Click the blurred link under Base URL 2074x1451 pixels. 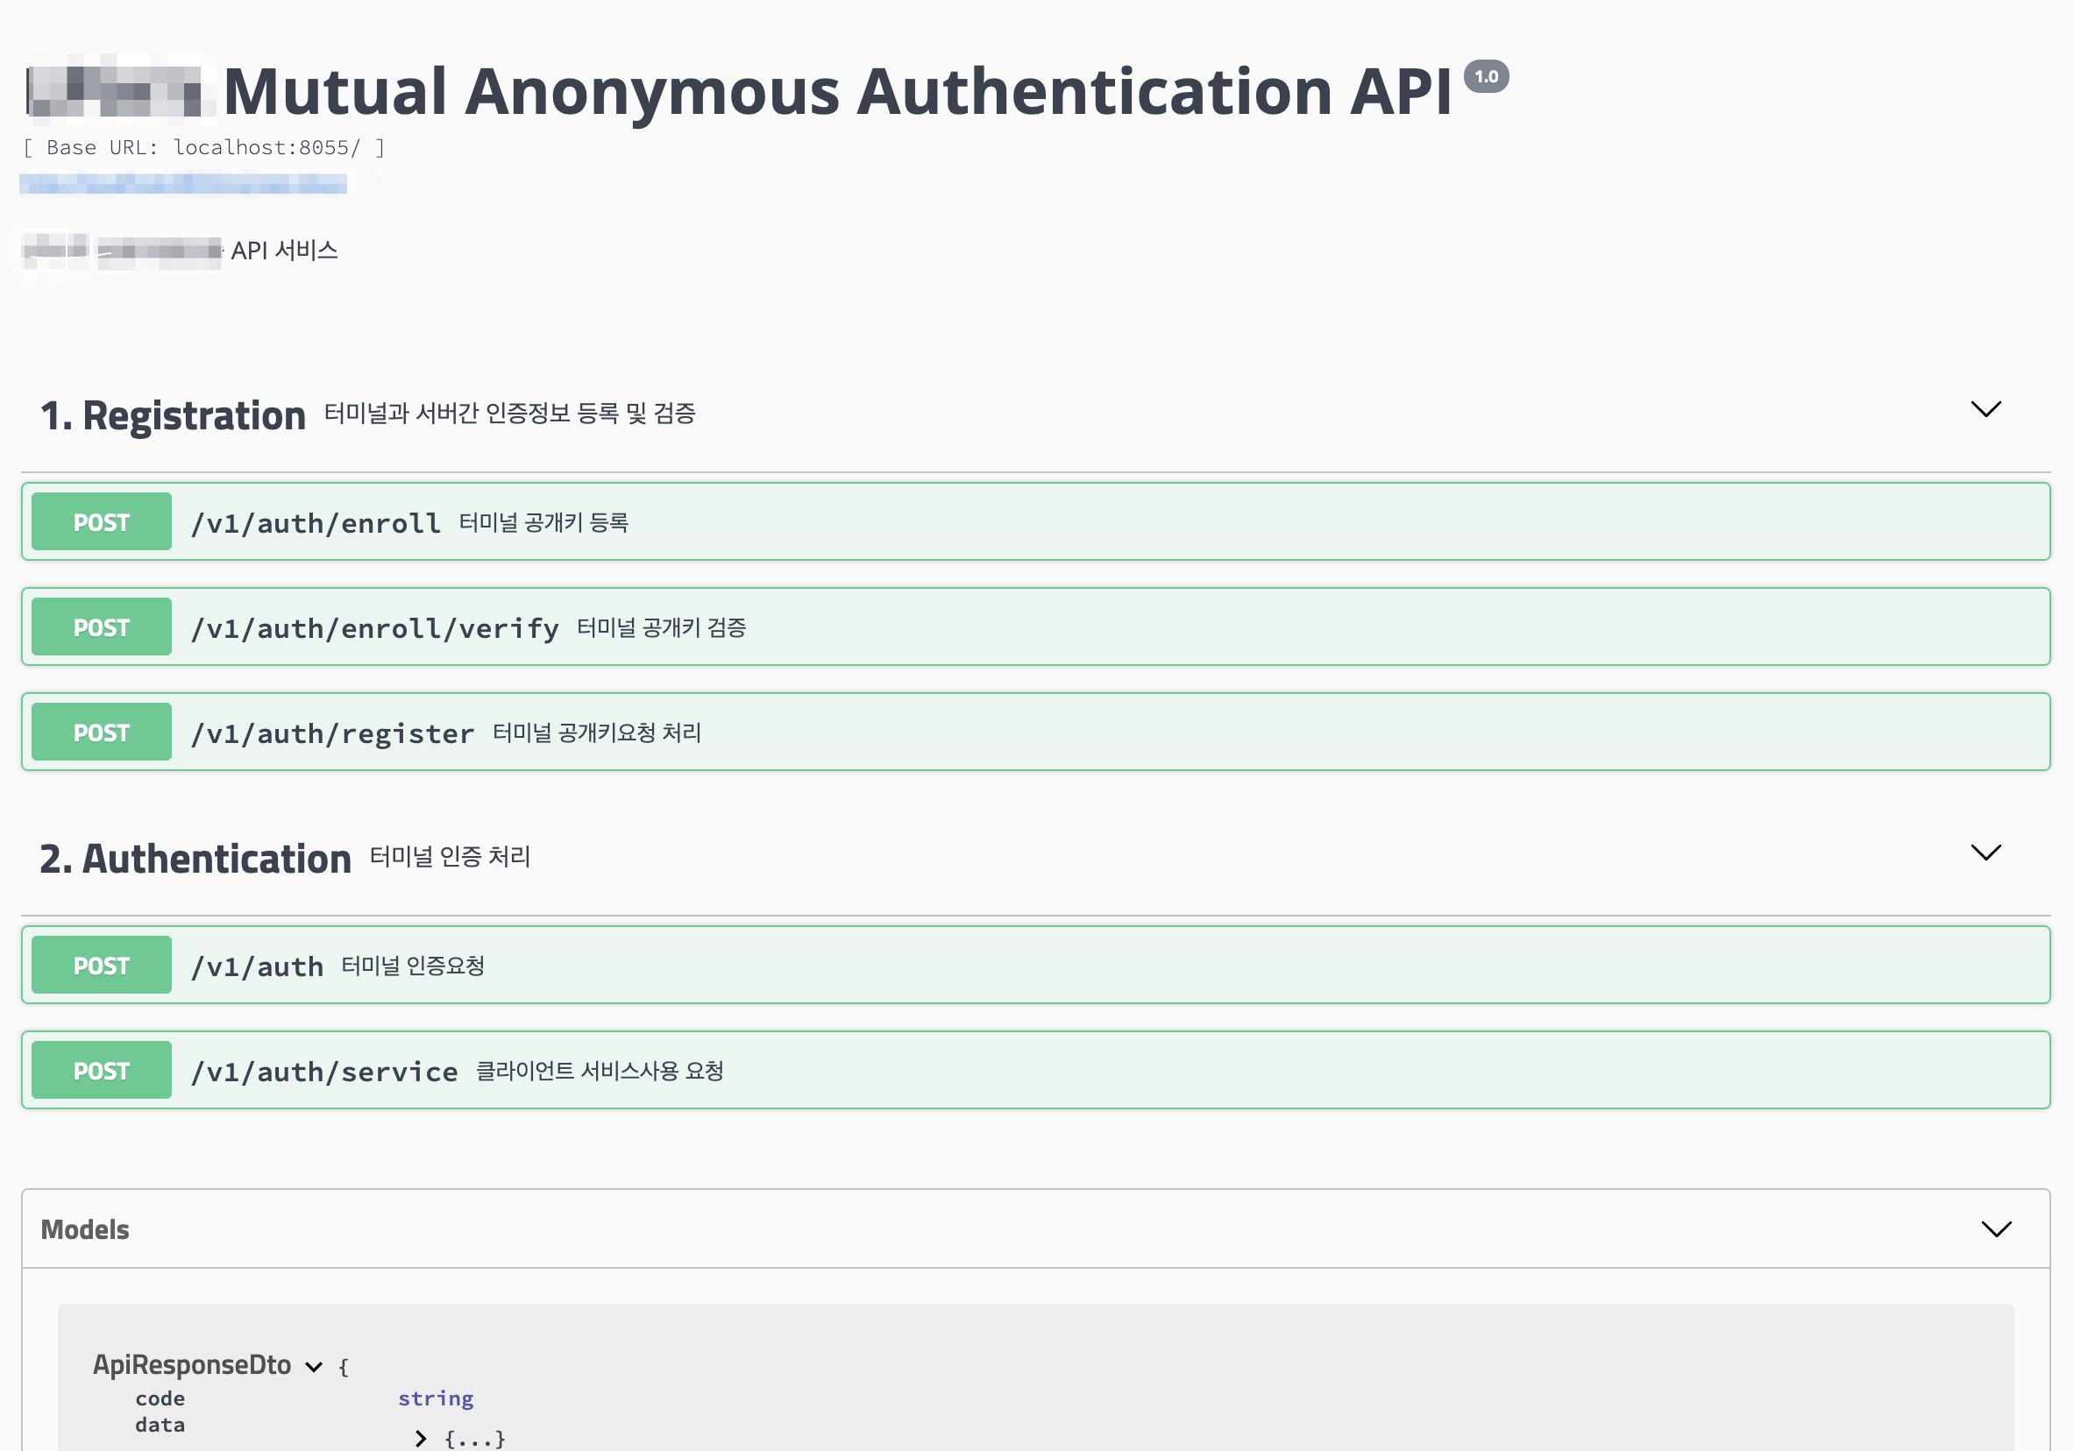coord(182,184)
